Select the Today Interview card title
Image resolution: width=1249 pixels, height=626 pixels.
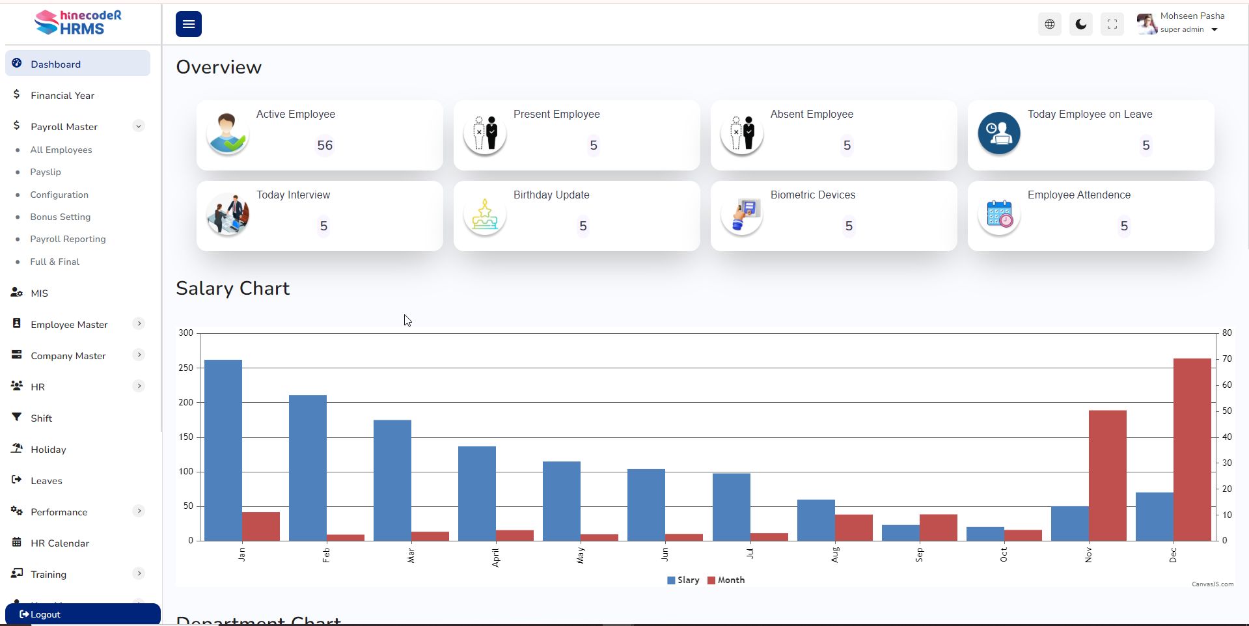pyautogui.click(x=293, y=195)
